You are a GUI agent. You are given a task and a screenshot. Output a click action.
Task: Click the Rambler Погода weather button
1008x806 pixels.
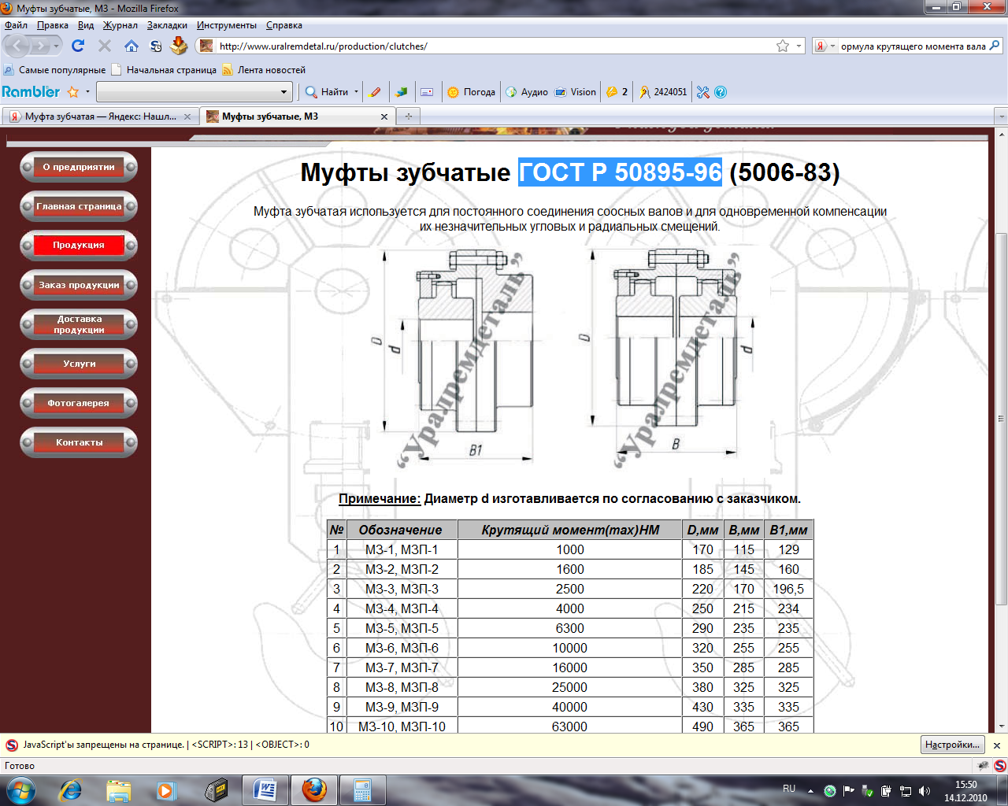tap(471, 92)
